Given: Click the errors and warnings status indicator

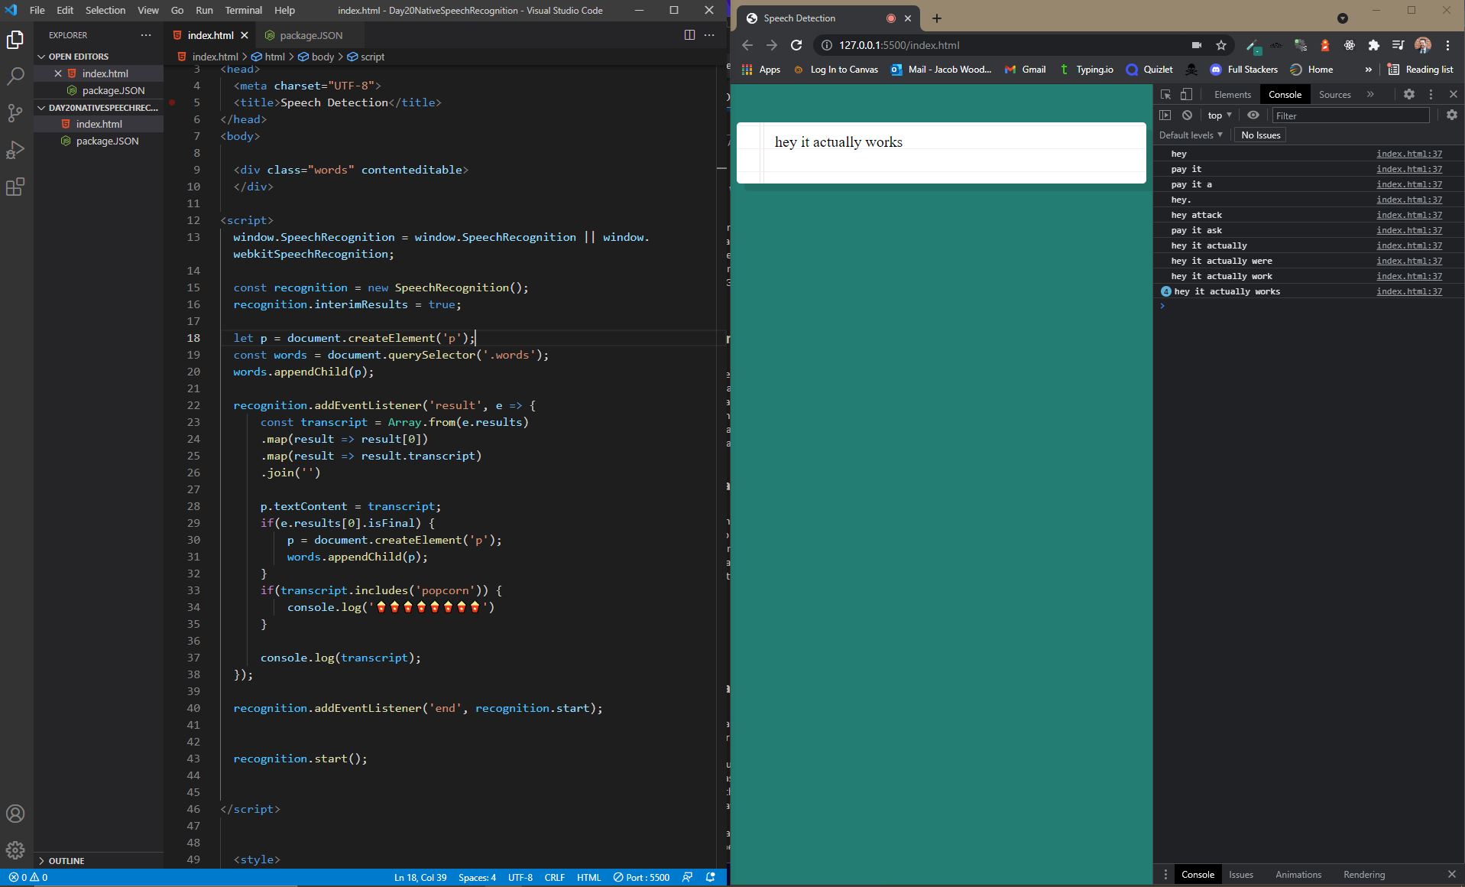Looking at the screenshot, I should point(28,877).
